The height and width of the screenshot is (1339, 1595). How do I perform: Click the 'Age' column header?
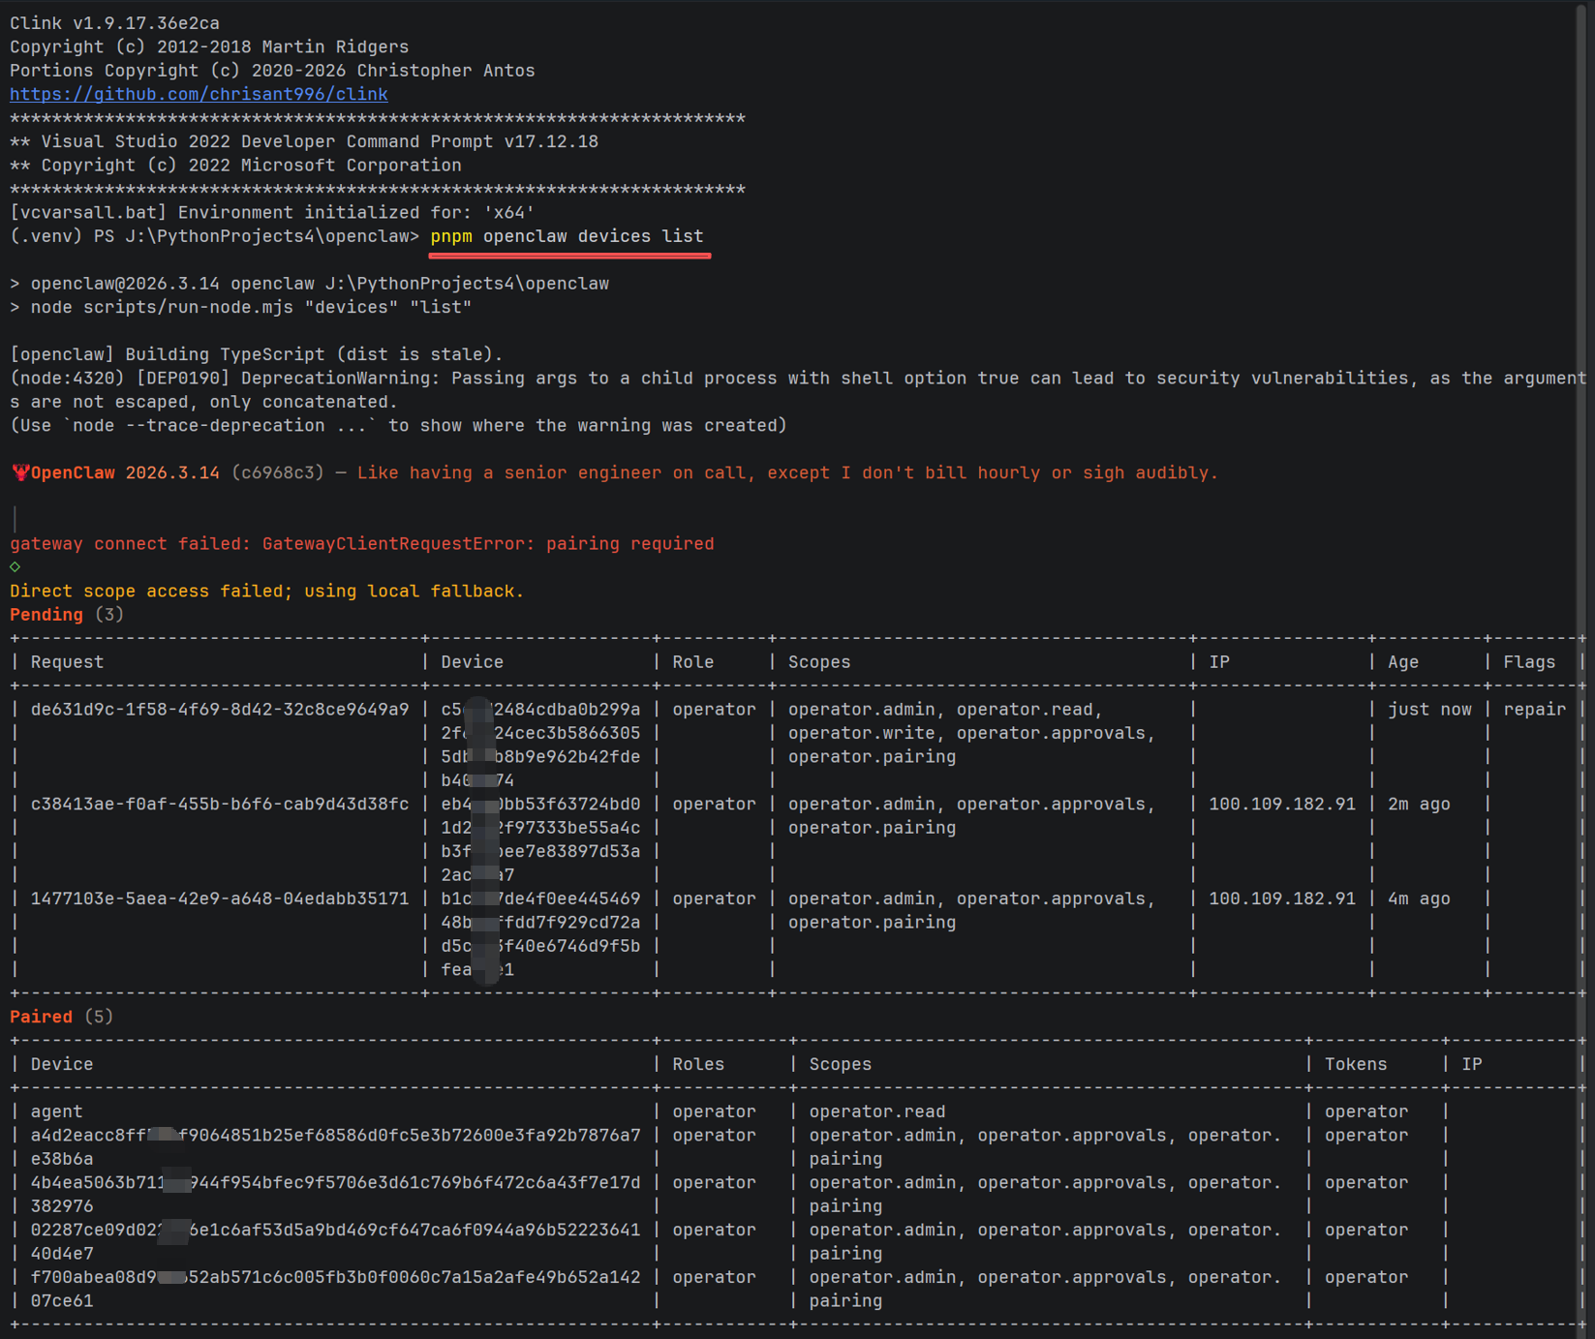click(x=1403, y=662)
